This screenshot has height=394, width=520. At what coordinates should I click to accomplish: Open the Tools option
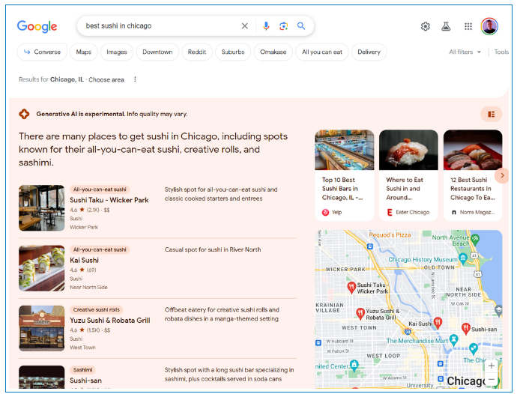[501, 52]
